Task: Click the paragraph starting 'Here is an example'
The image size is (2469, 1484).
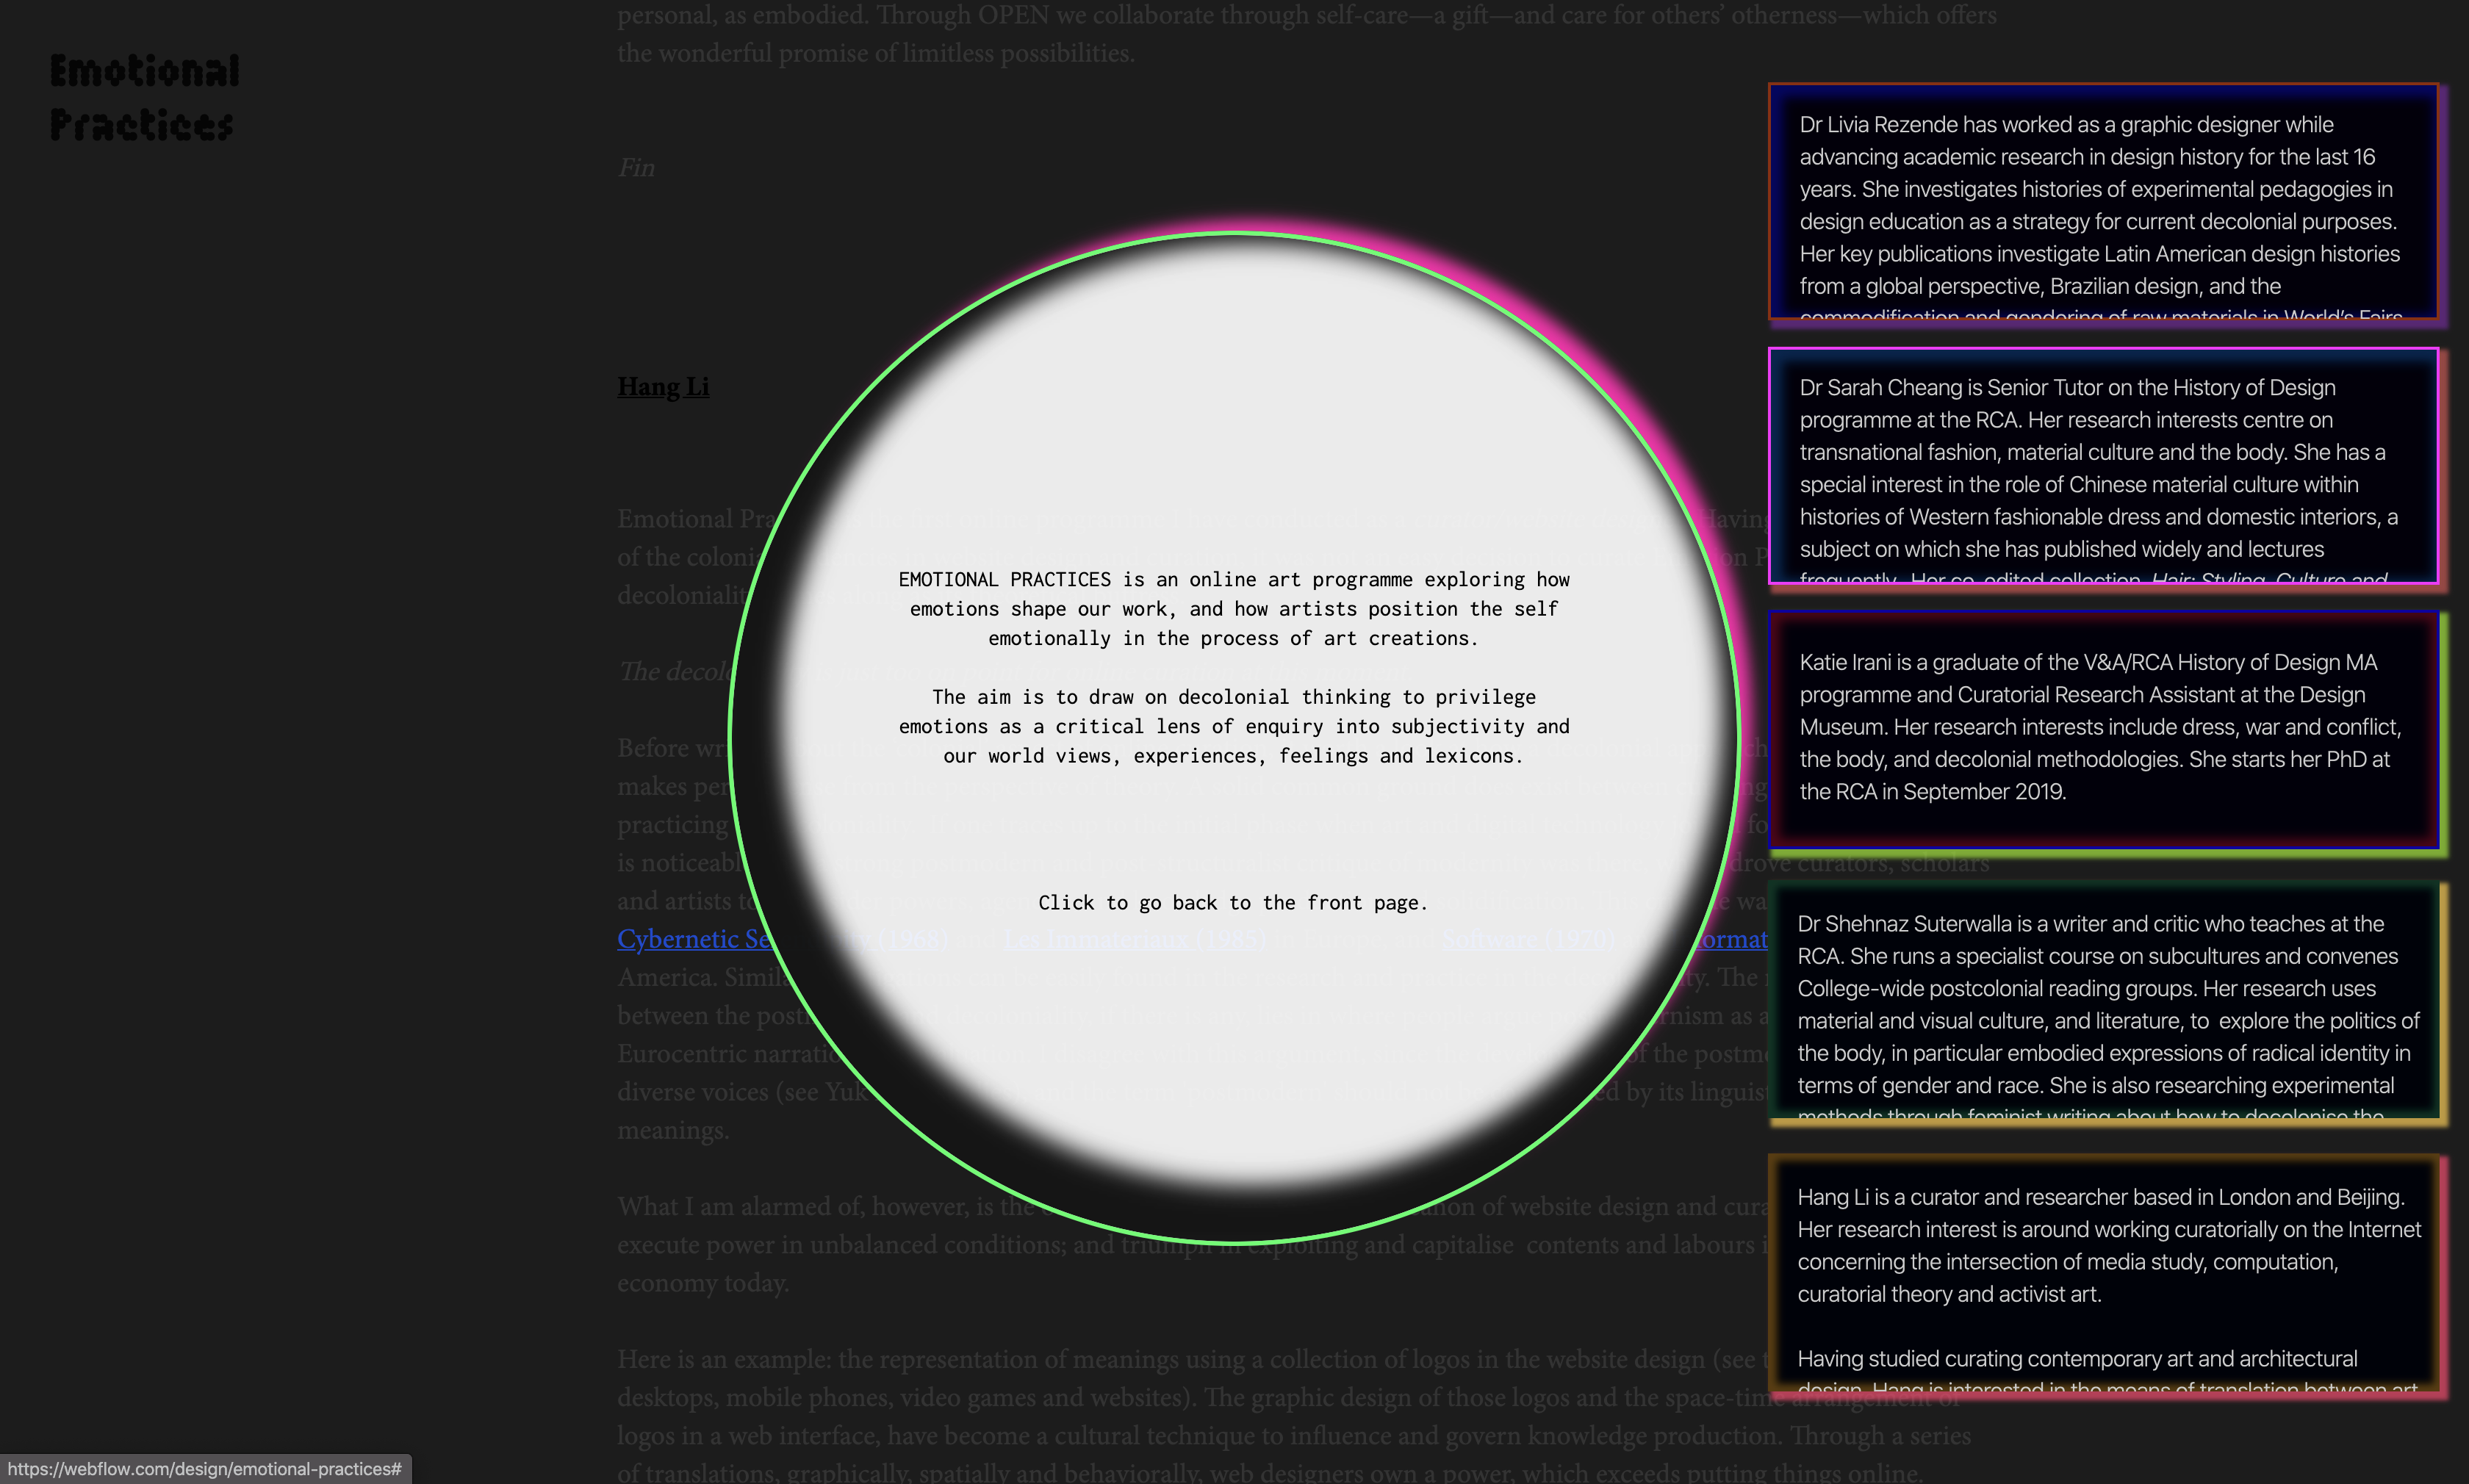Action: tap(1294, 1416)
